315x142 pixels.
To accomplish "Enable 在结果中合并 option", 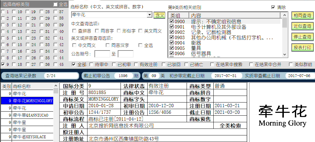I will point(251,64).
